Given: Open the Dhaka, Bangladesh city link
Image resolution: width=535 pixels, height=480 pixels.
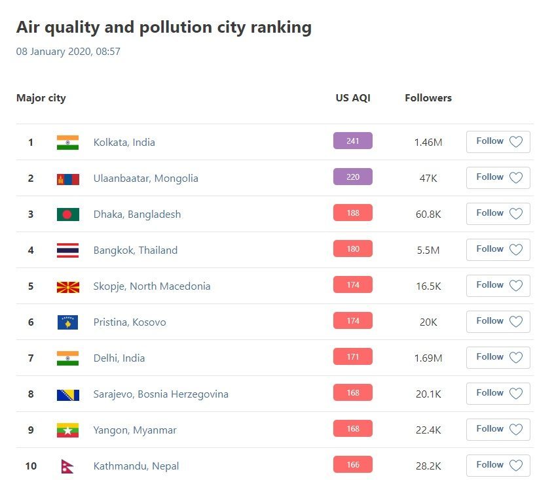Looking at the screenshot, I should pyautogui.click(x=137, y=214).
